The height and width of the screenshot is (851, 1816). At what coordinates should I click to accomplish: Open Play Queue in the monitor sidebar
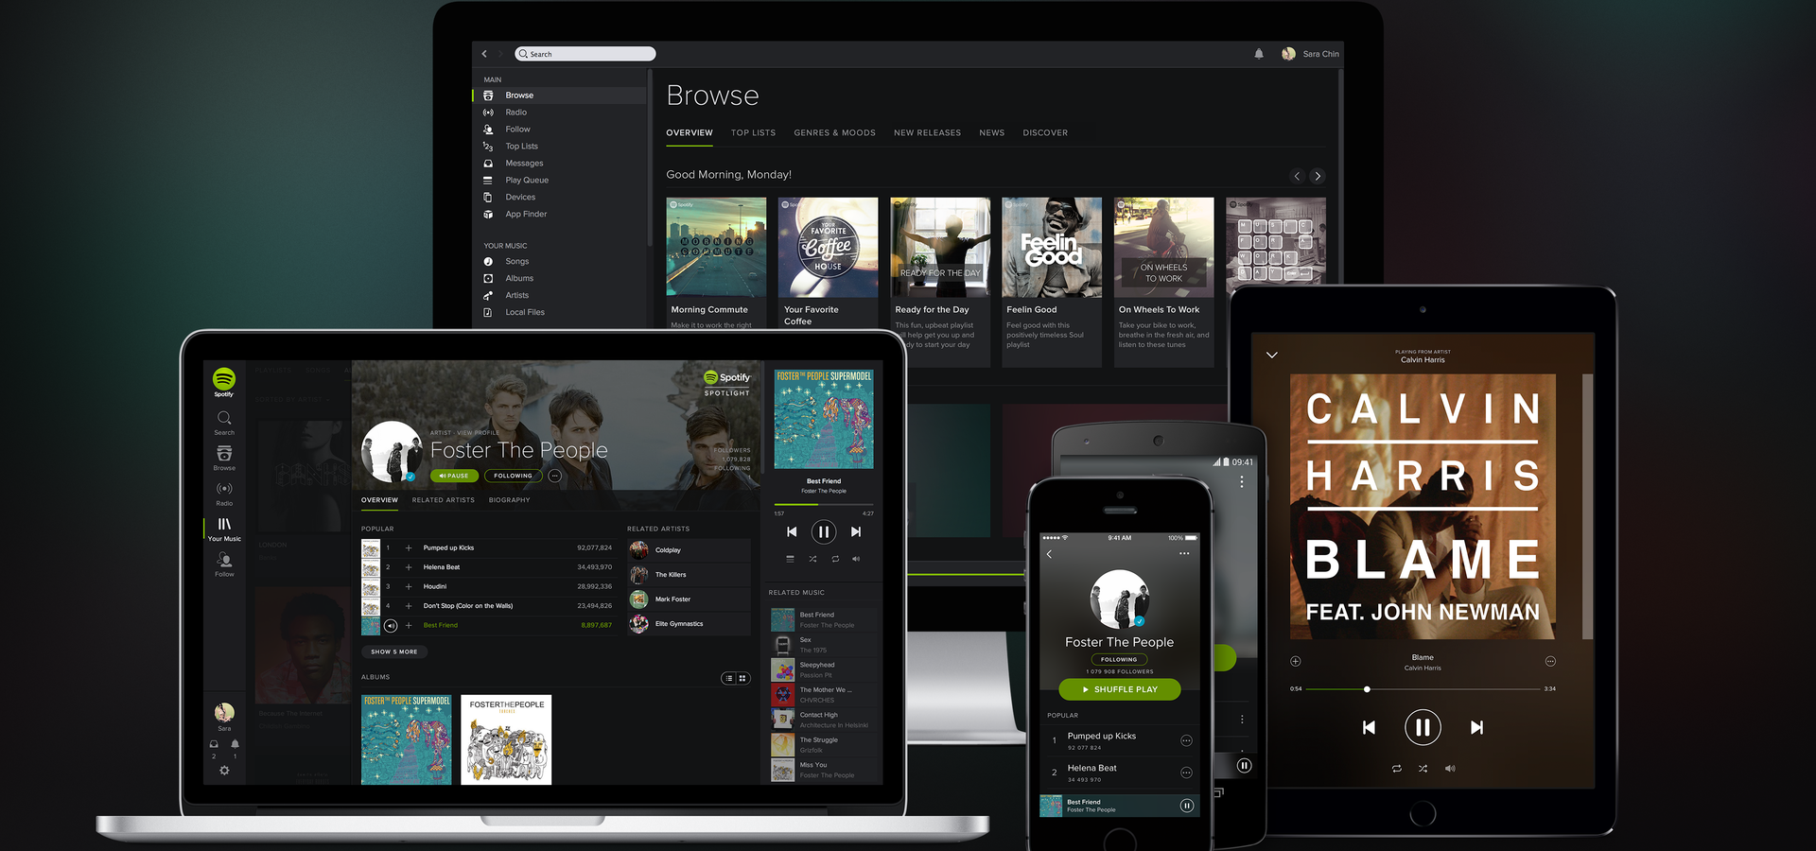pos(527,181)
